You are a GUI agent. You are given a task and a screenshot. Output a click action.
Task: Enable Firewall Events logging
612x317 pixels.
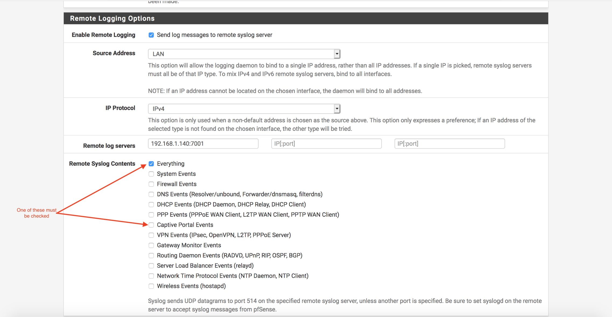click(x=151, y=184)
